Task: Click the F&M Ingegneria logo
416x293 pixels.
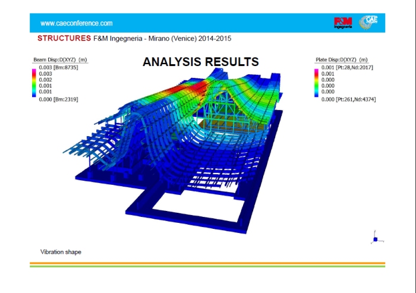Action: pos(343,23)
